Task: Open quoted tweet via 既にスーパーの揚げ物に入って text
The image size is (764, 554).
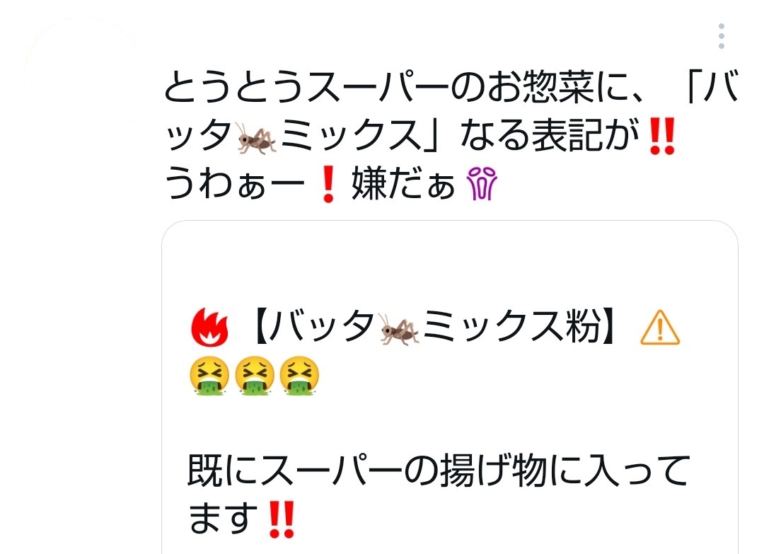Action: (x=439, y=471)
